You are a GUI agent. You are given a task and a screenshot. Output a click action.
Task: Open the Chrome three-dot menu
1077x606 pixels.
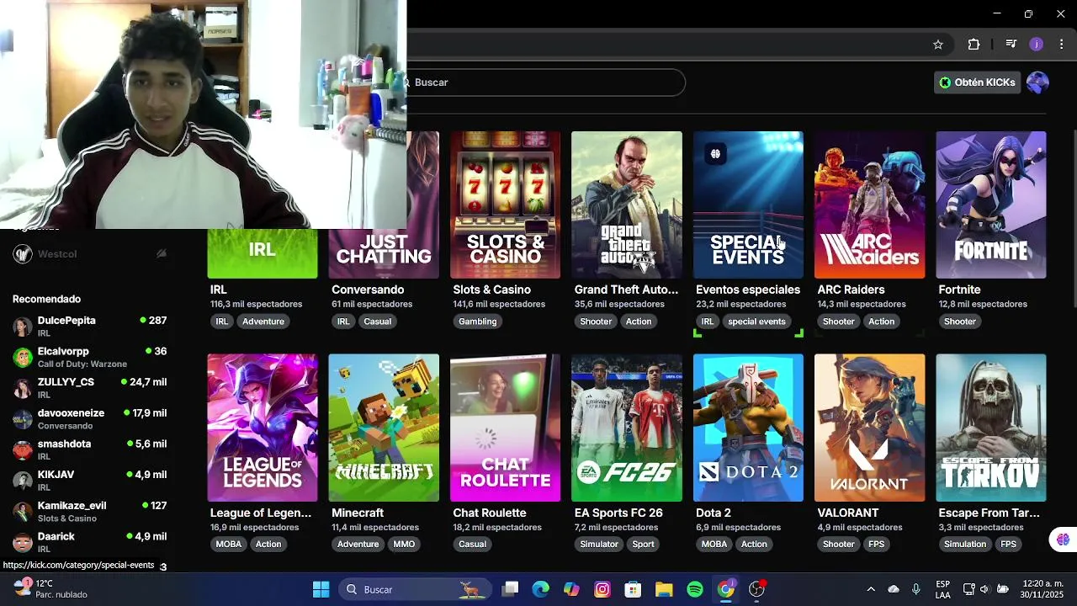1062,45
